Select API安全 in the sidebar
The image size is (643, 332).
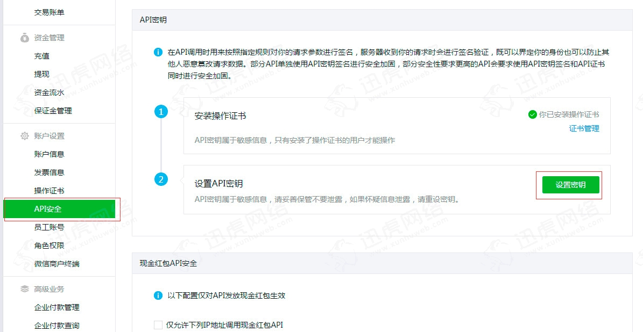point(59,209)
